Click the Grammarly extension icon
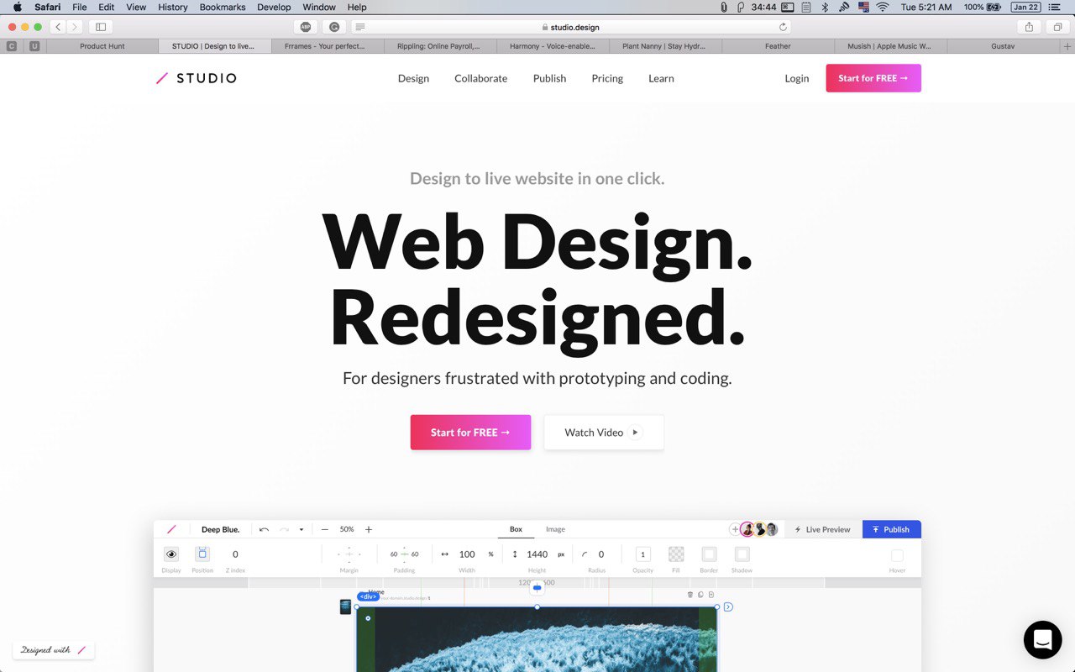This screenshot has height=672, width=1075. pos(335,27)
